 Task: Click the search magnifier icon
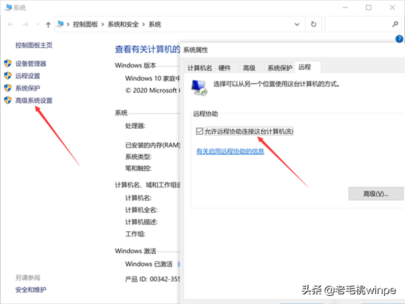point(395,24)
